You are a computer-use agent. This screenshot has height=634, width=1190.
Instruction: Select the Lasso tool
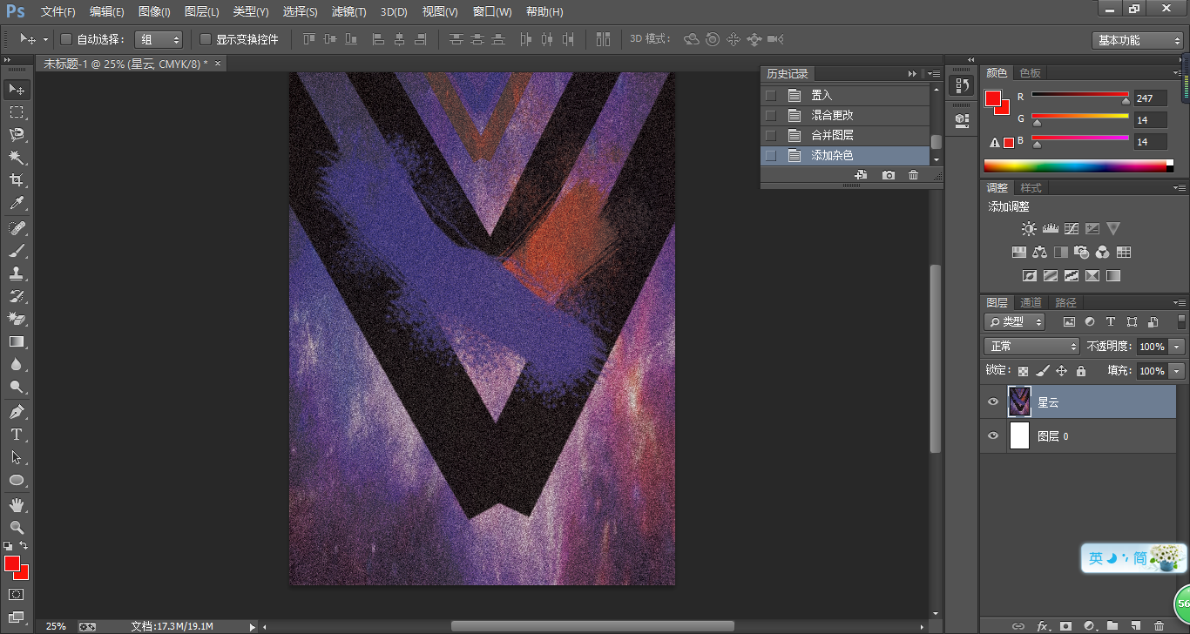pos(17,135)
